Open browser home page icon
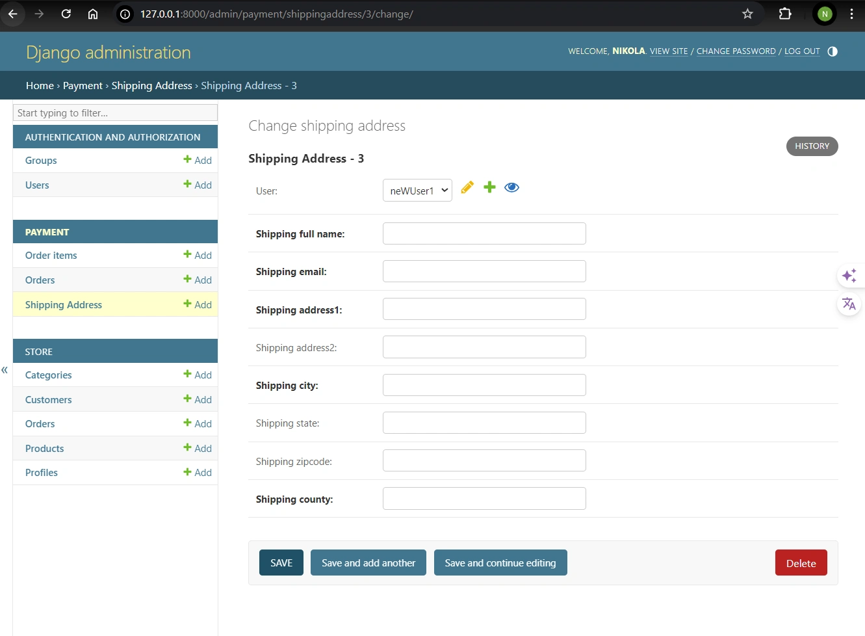865x636 pixels. click(93, 14)
